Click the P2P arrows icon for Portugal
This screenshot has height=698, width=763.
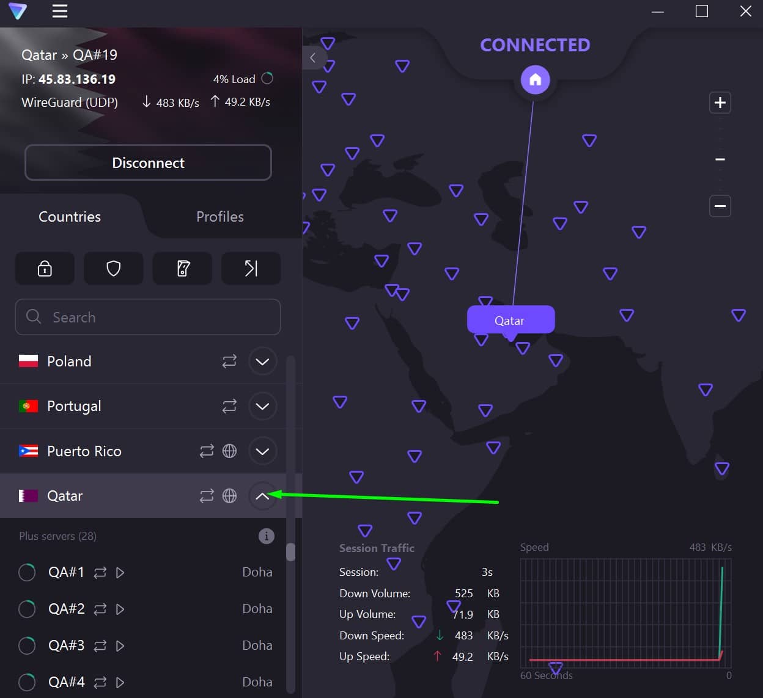click(229, 406)
